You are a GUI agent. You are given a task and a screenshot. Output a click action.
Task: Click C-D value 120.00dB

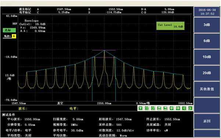point(168,12)
